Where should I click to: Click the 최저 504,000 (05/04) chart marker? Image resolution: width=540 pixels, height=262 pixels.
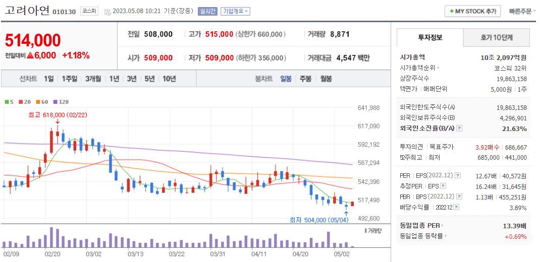pos(319,220)
